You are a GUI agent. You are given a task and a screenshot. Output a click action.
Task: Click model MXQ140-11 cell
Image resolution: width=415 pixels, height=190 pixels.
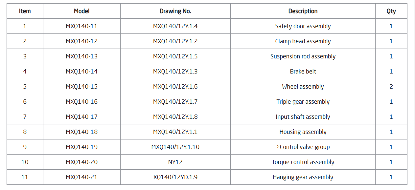(81, 26)
